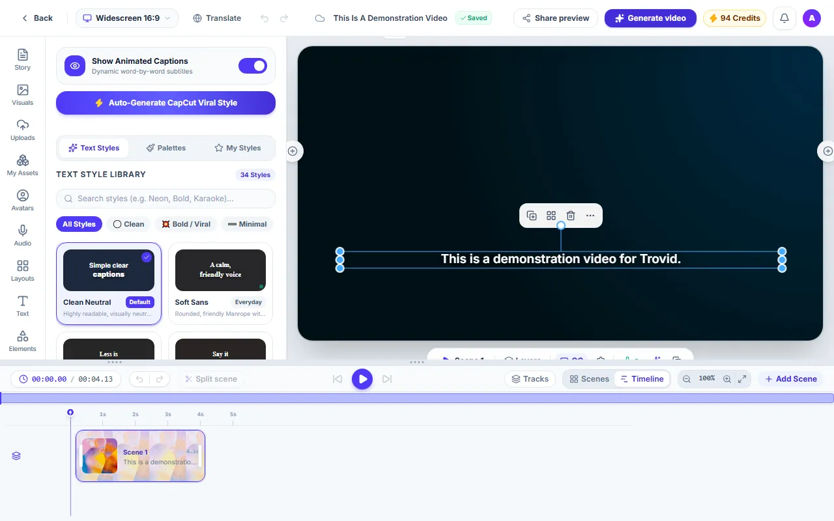Toggle Show Animated Captions switch

253,66
